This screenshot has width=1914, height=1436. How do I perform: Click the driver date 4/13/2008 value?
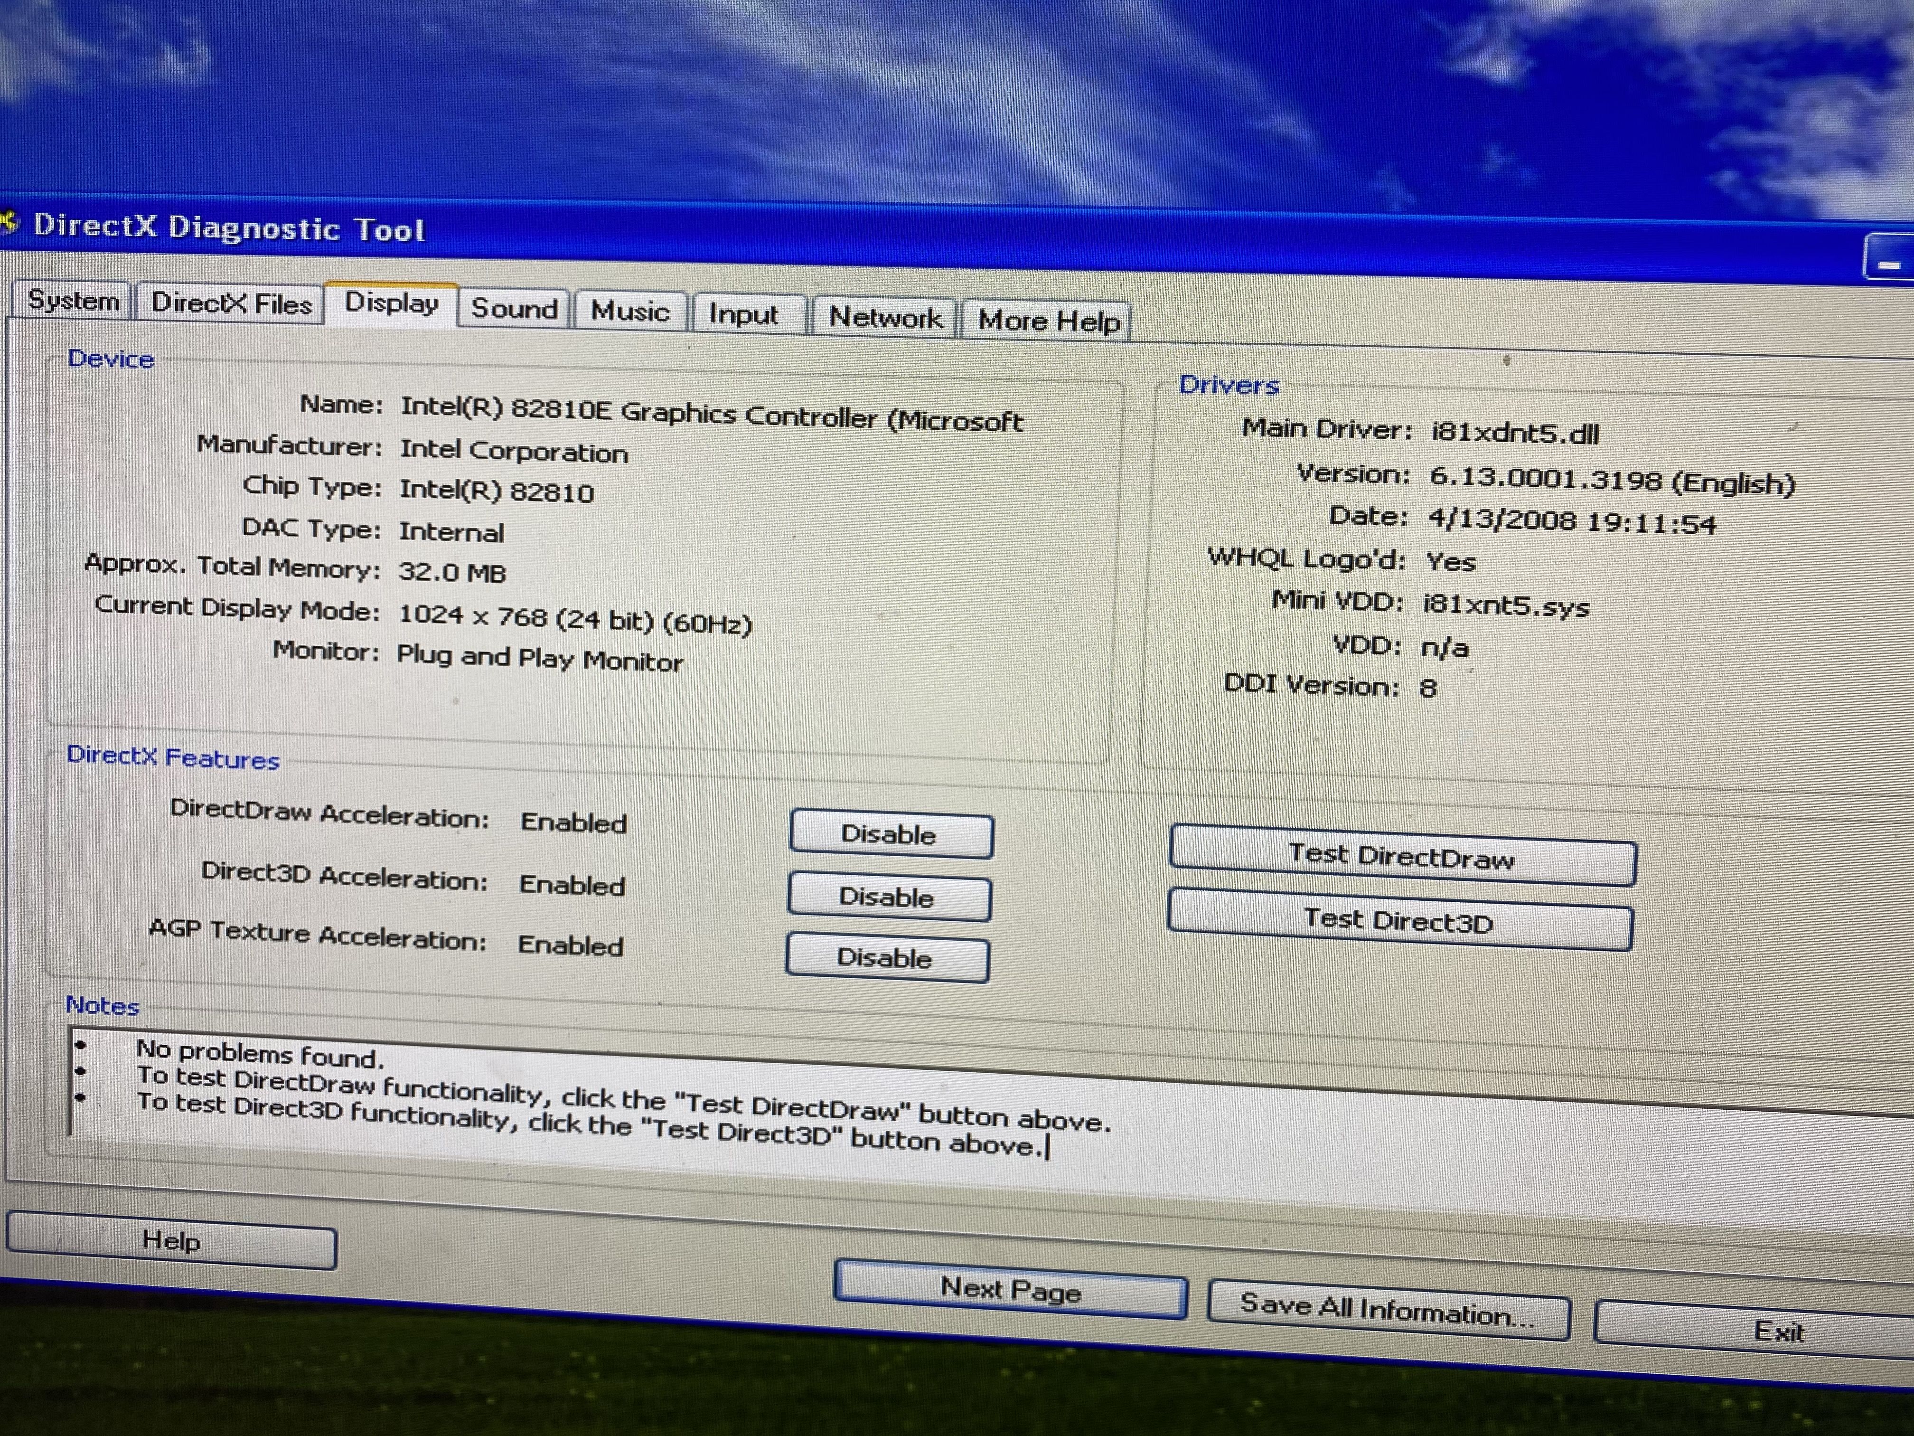click(1572, 520)
